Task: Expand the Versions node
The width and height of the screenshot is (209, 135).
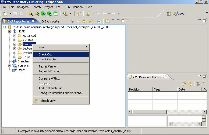Action: (9, 66)
